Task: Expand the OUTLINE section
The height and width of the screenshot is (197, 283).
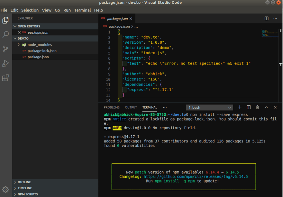Action: pos(15,182)
